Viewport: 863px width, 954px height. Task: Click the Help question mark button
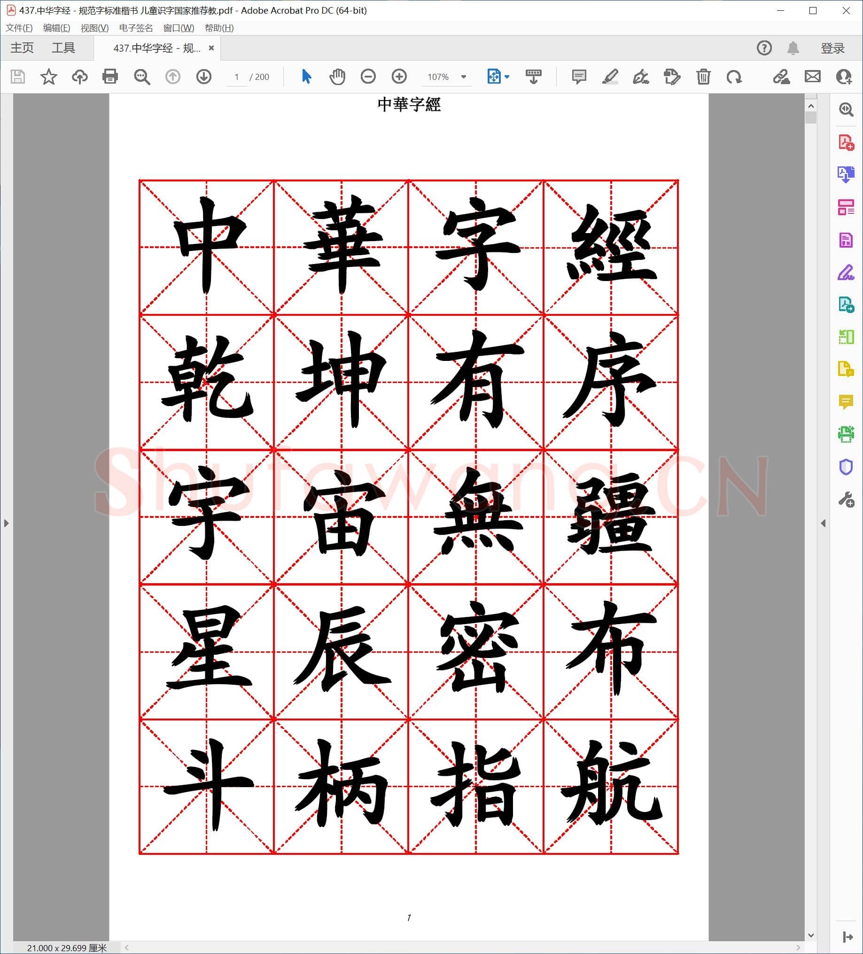point(765,47)
